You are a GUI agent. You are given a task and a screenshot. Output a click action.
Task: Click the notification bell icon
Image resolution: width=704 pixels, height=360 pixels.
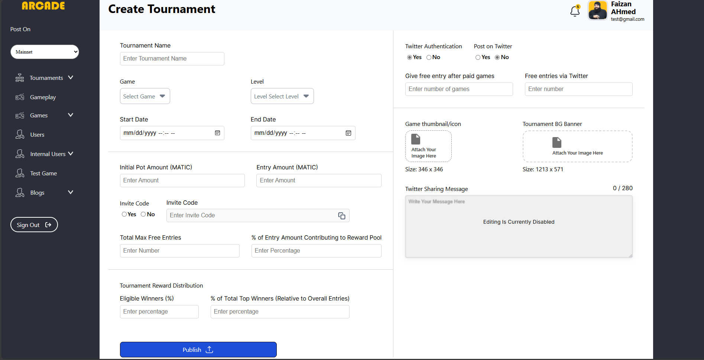[x=575, y=11]
